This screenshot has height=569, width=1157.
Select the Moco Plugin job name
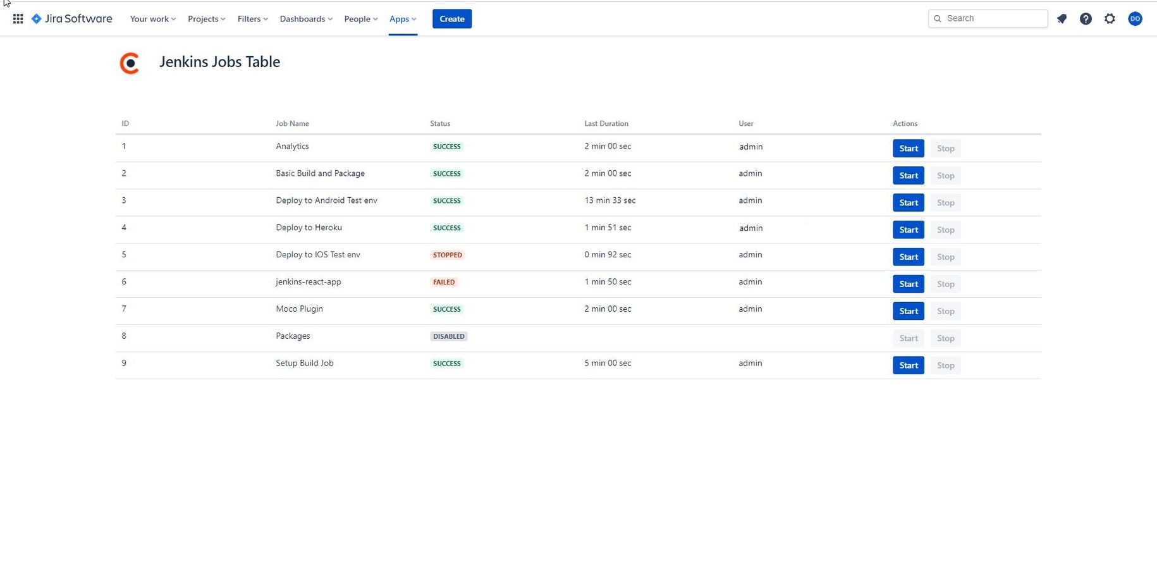coord(299,310)
